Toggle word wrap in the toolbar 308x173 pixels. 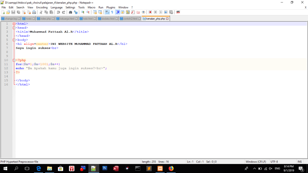coord(107,12)
